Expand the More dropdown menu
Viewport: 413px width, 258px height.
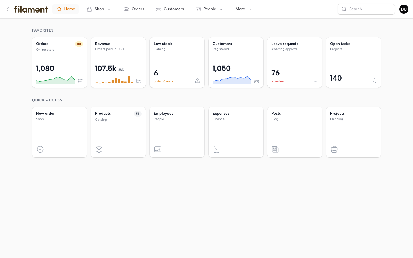tap(244, 9)
